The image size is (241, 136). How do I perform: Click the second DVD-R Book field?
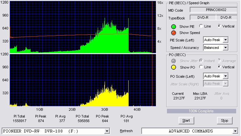point(227,17)
